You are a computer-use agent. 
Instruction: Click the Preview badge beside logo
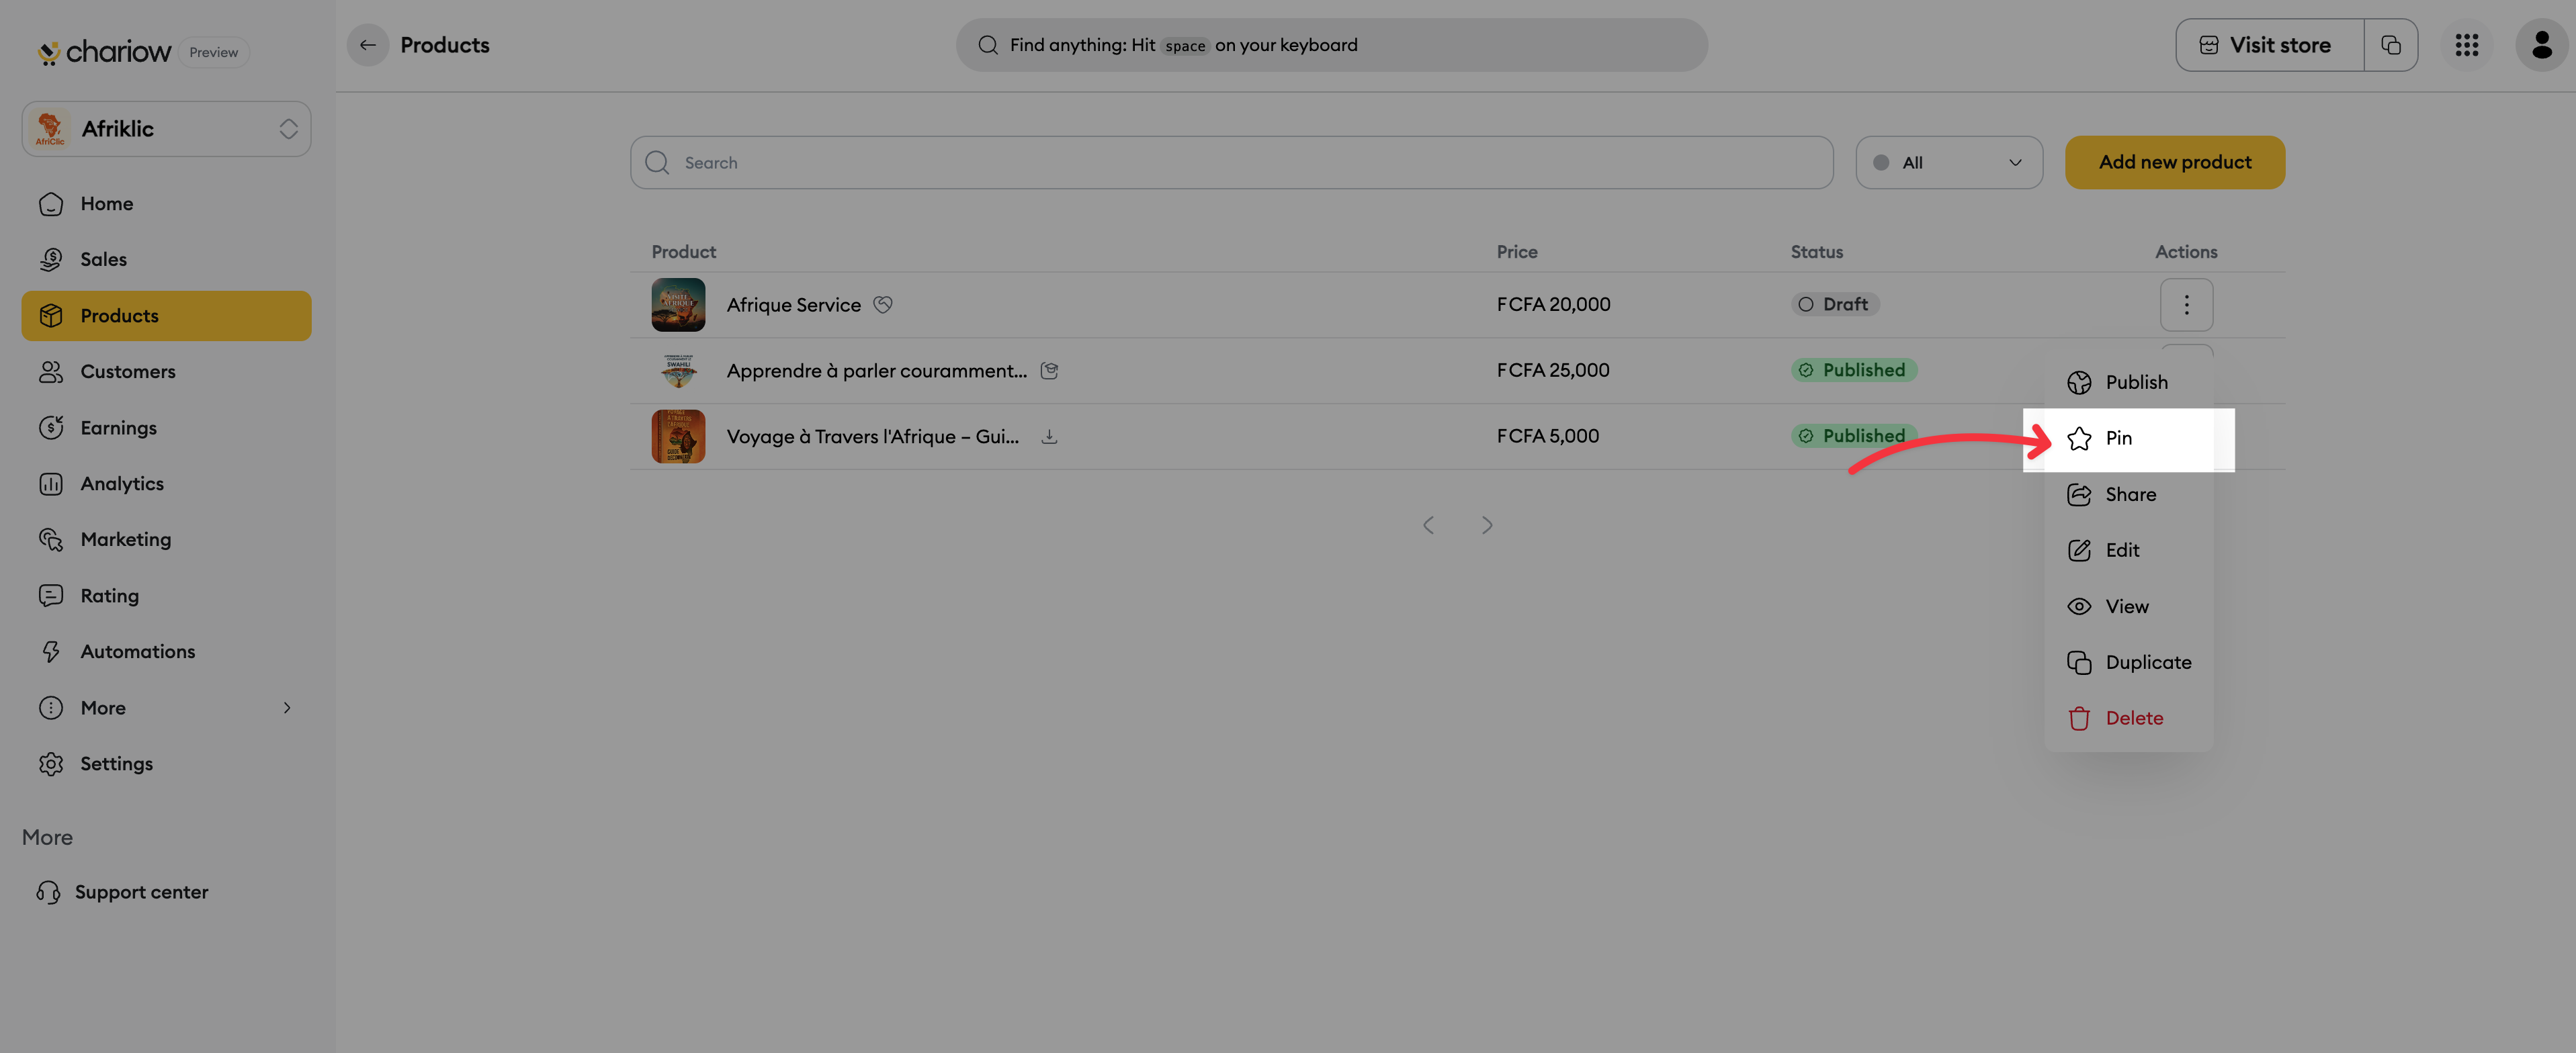point(213,53)
